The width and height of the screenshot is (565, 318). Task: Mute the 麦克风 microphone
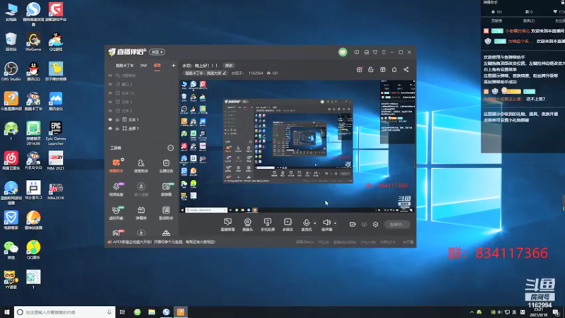click(x=307, y=224)
